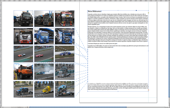Image resolution: width=170 pixels, height=108 pixels.
Task: Select the orange race car on track image
Action: click(x=23, y=54)
